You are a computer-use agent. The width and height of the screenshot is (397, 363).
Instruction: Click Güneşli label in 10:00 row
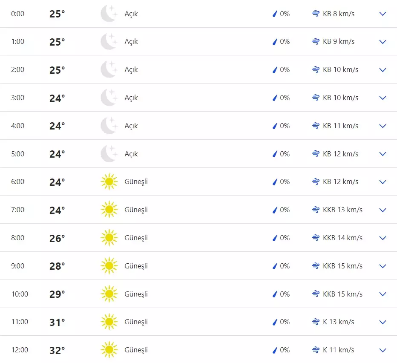pyautogui.click(x=136, y=294)
